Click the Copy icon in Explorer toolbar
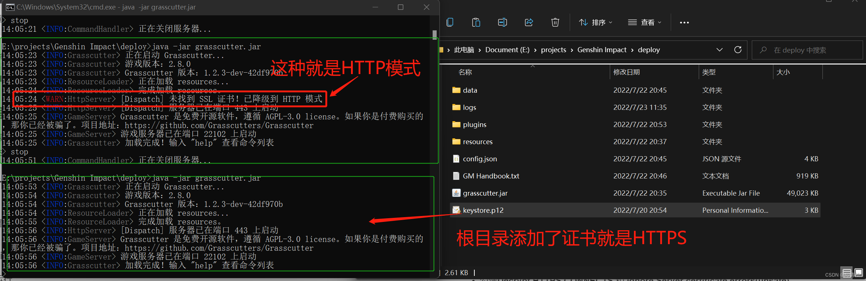The width and height of the screenshot is (866, 281). click(450, 22)
